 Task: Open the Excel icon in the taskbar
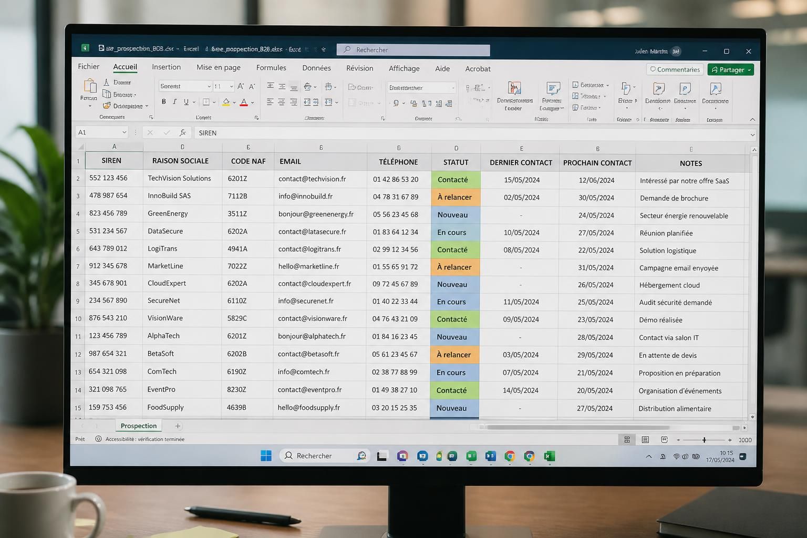click(550, 456)
